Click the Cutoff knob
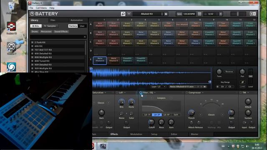Image resolution: width=267 pixels, height=150 pixels. tap(151, 122)
